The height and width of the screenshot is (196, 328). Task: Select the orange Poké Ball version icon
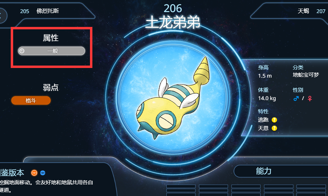coord(34,173)
